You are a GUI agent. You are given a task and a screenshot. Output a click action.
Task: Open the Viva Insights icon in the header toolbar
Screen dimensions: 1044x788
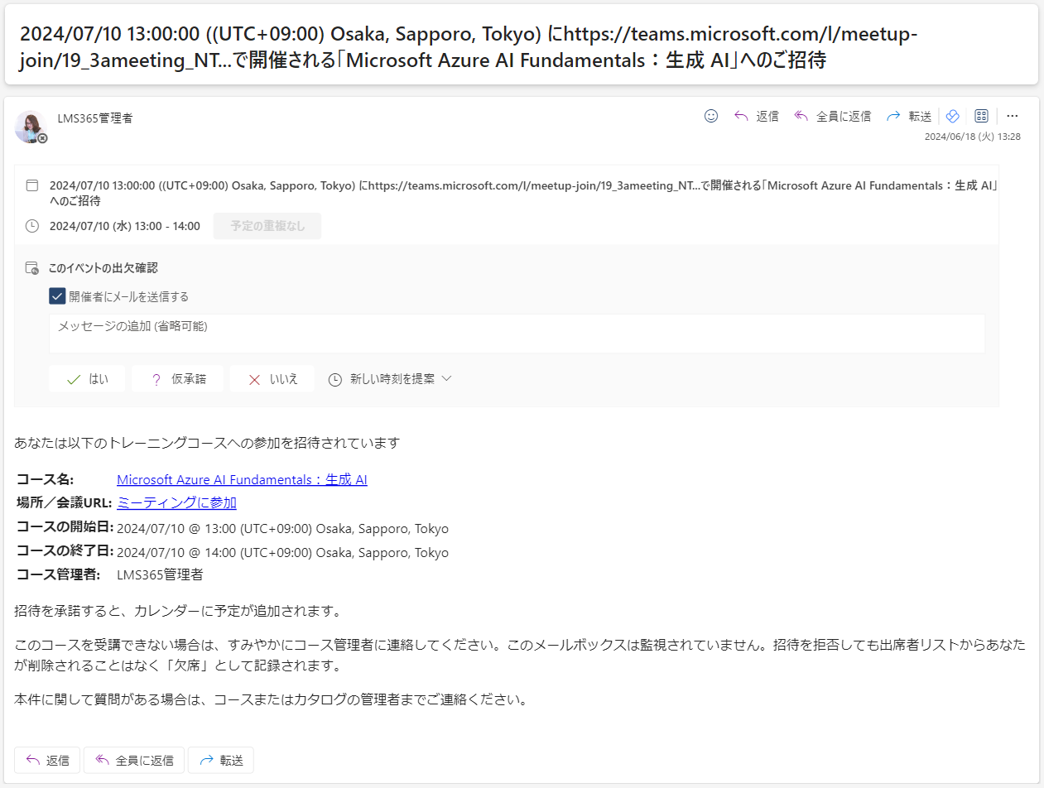(x=952, y=117)
